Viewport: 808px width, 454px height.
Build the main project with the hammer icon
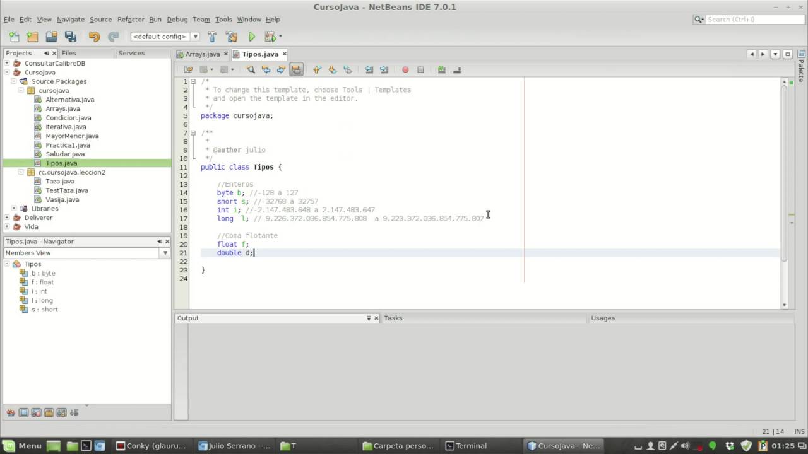212,37
